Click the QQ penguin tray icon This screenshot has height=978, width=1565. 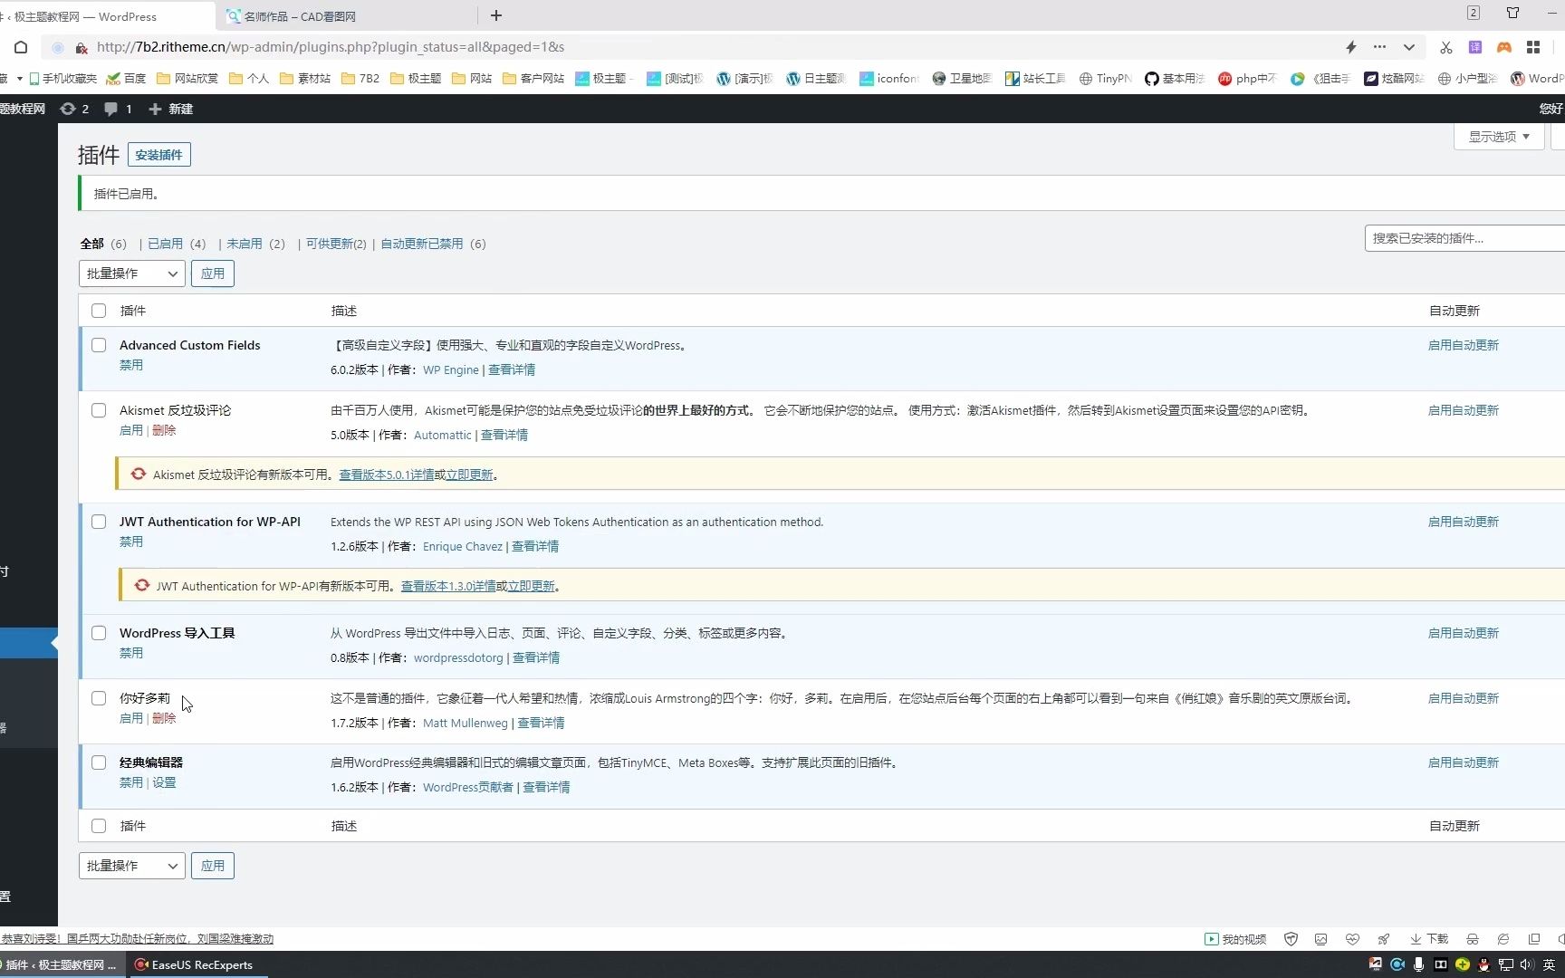pyautogui.click(x=1483, y=964)
